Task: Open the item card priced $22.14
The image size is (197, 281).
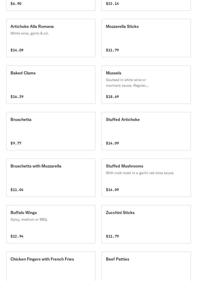Action: point(146,5)
